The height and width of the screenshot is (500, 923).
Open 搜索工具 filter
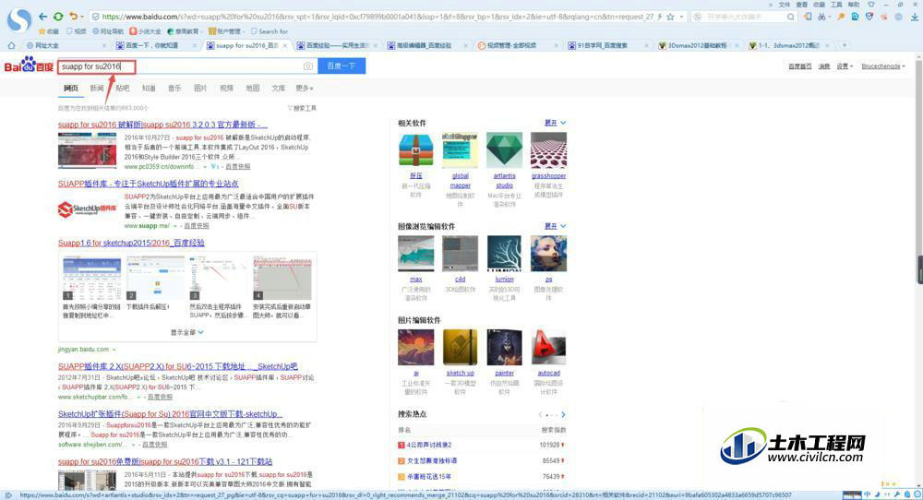click(302, 108)
